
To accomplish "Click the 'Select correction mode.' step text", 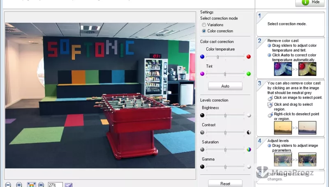I will [287, 24].
